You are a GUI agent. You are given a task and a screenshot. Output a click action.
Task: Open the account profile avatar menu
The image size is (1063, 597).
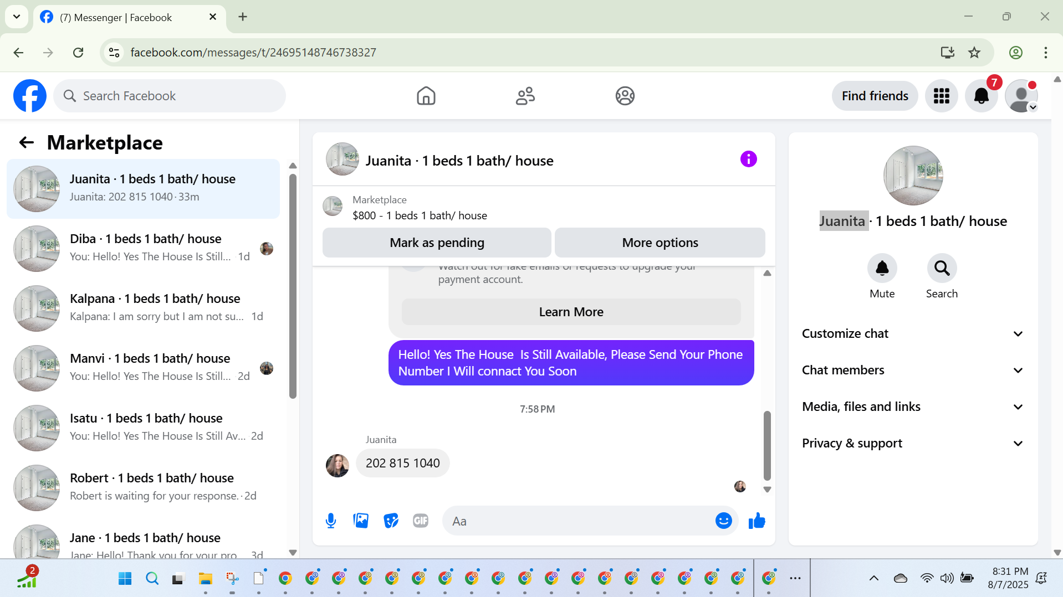pos(1021,96)
